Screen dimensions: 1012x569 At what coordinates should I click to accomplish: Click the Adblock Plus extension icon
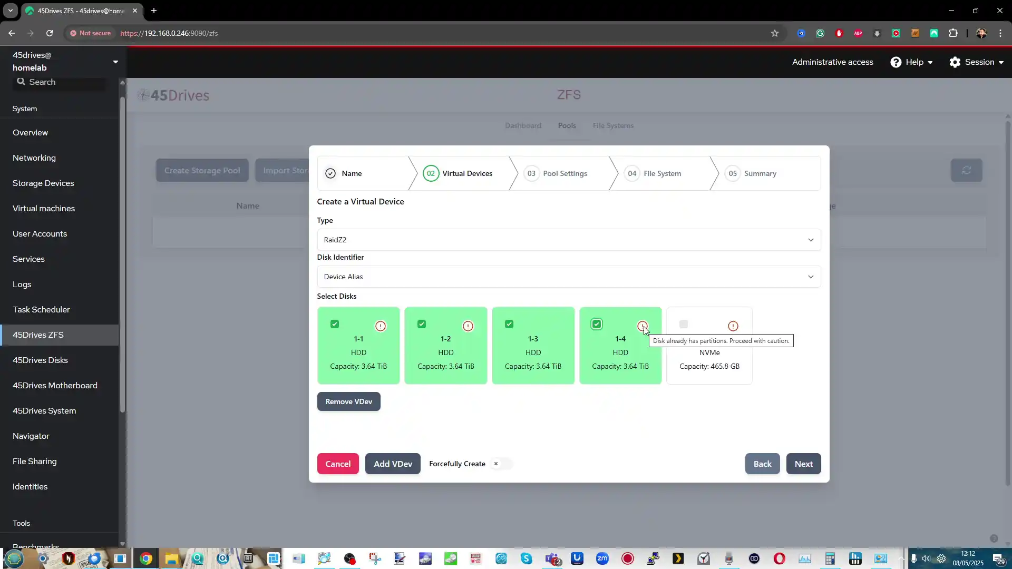point(858,33)
